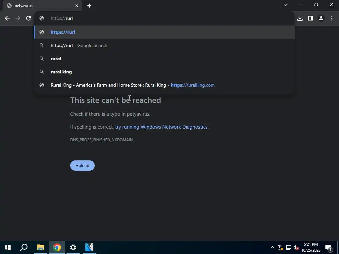This screenshot has height=254, width=339.
Task: Open the clock showing 5:21 PM
Action: coord(311,247)
